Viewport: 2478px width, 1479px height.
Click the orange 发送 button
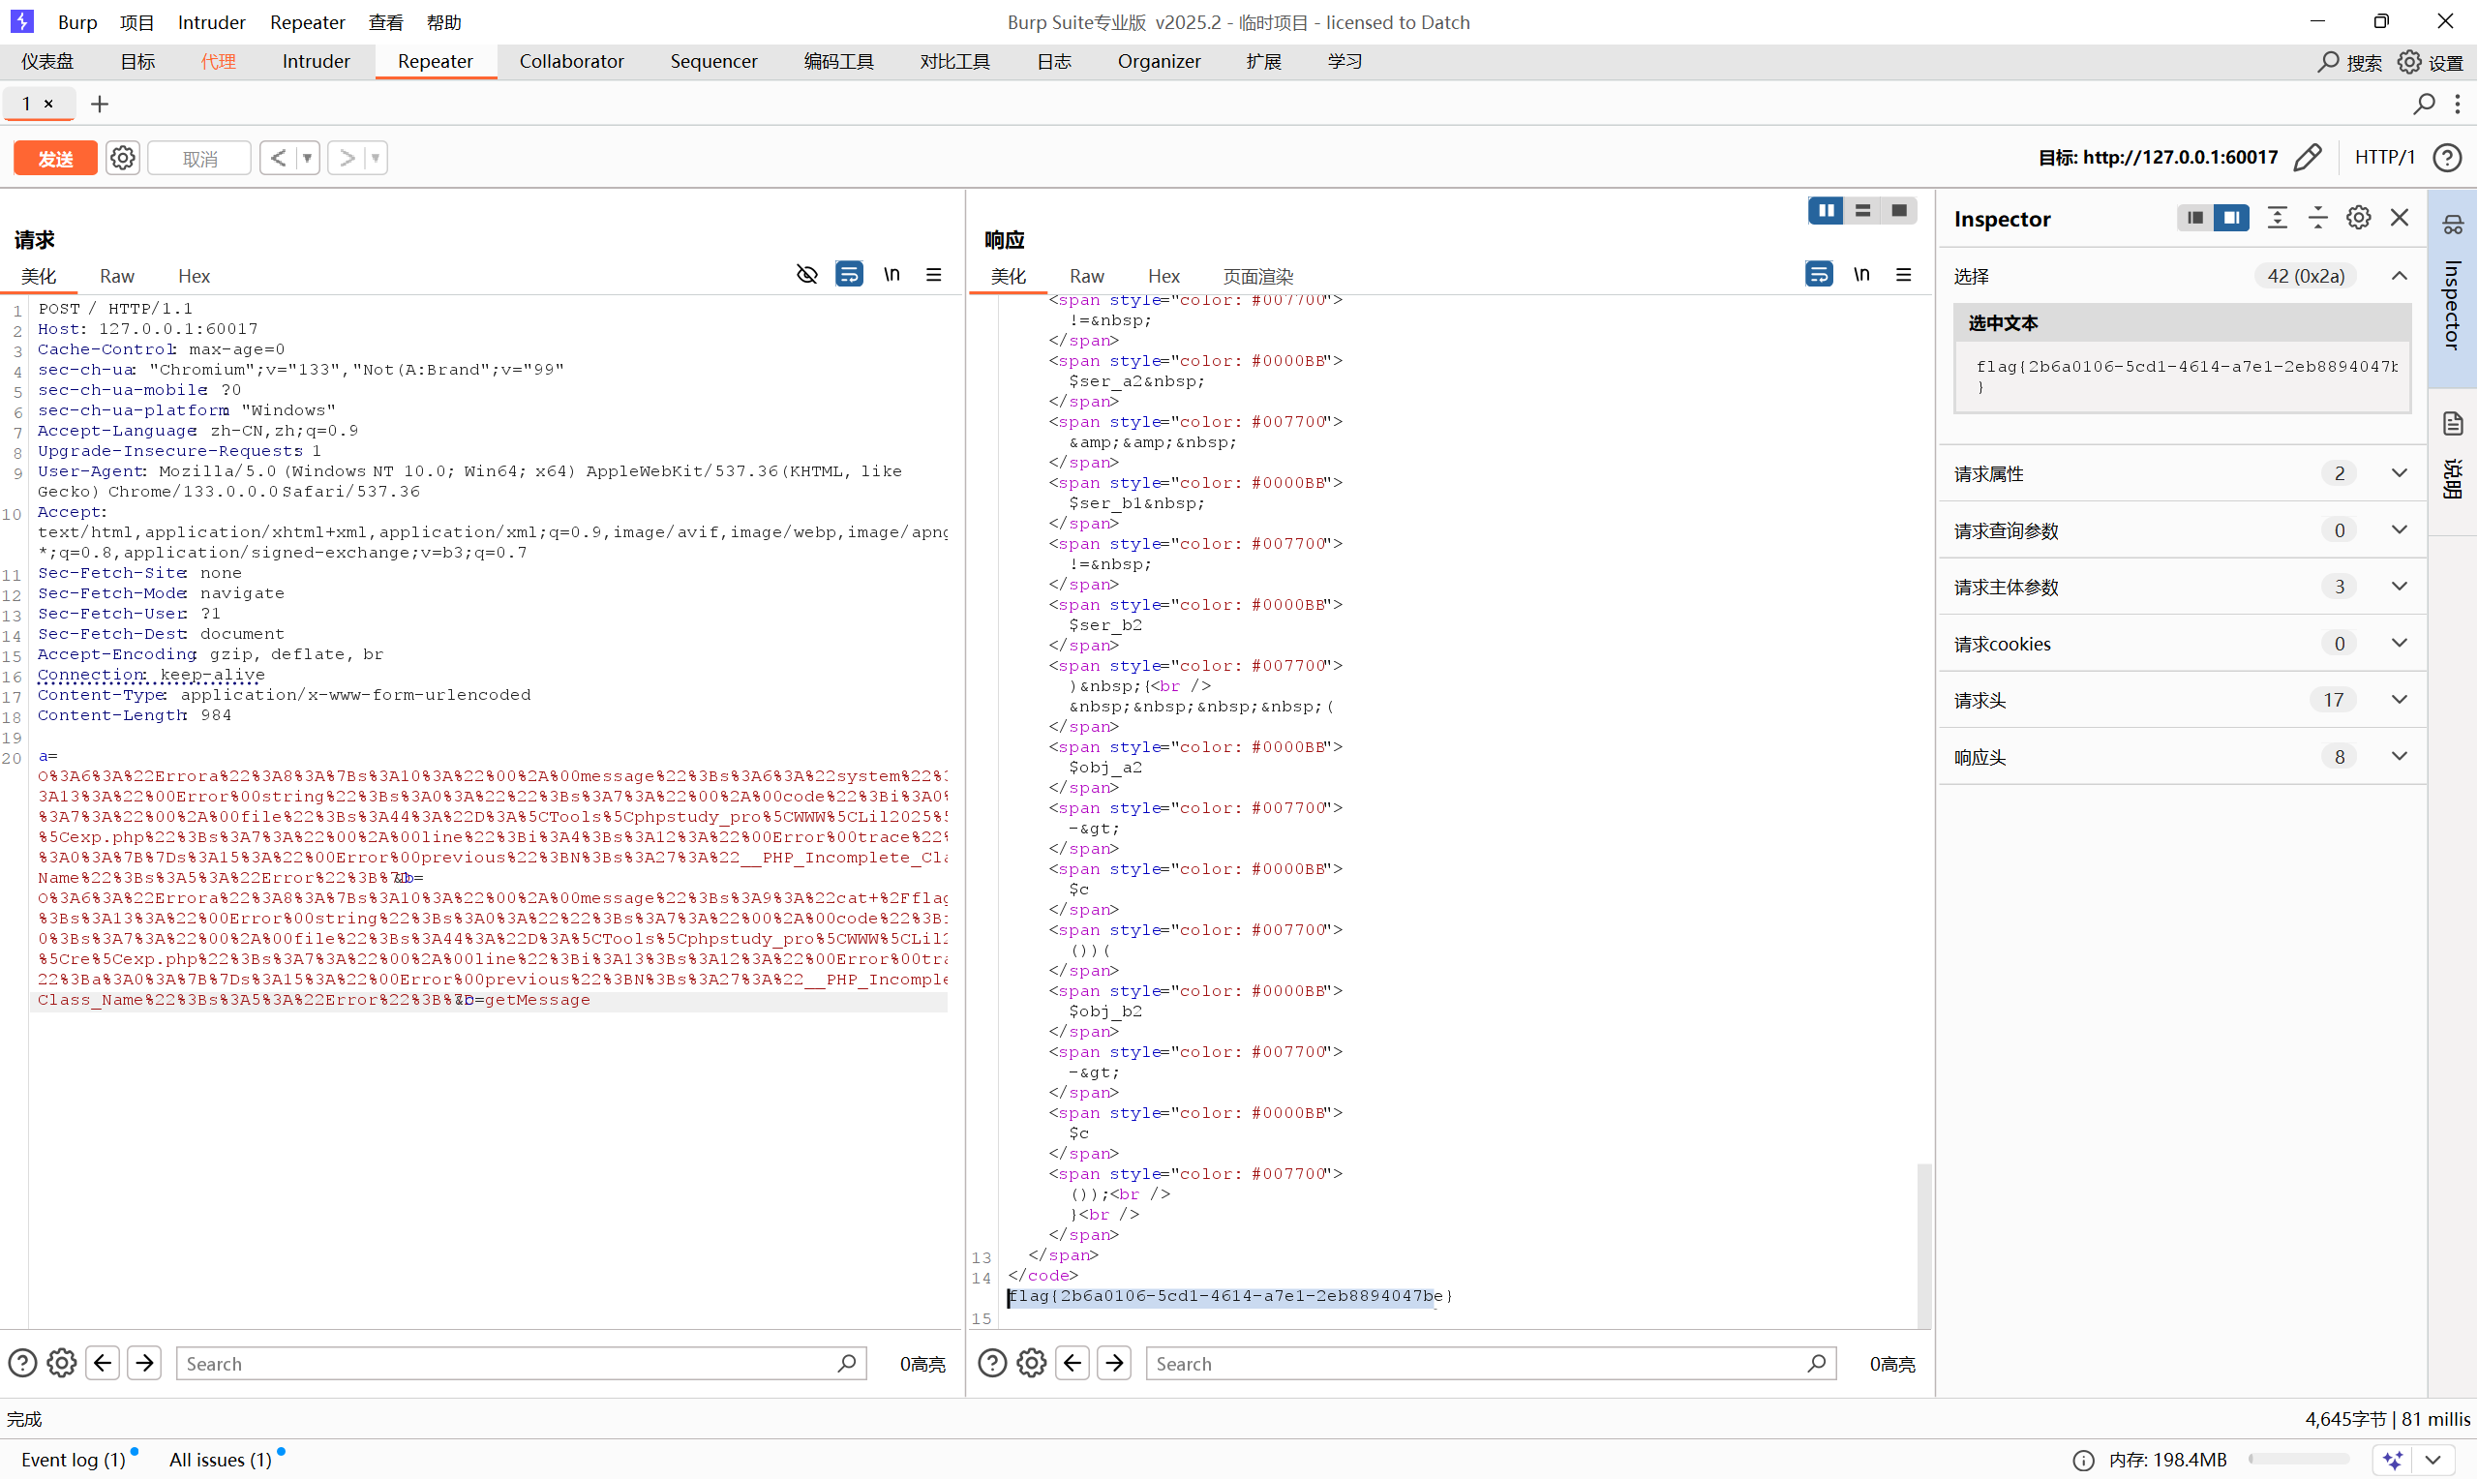click(x=56, y=158)
